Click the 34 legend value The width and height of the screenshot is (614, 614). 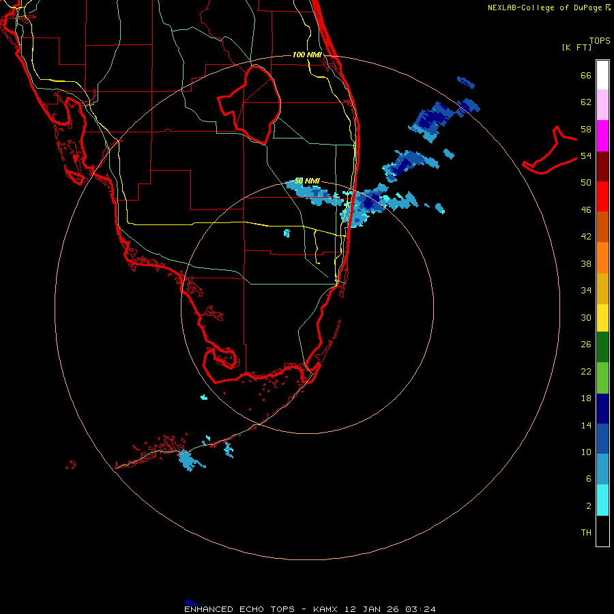[x=586, y=291]
